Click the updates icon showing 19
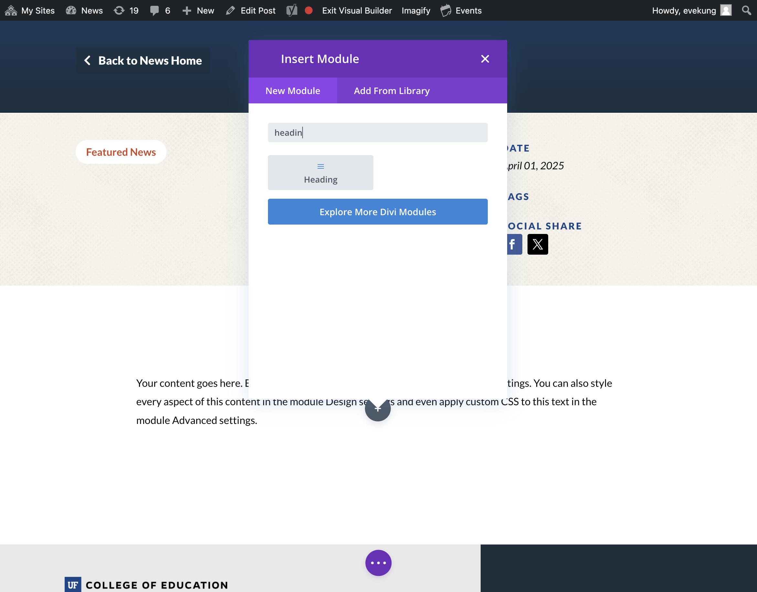The height and width of the screenshot is (592, 757). pos(126,10)
